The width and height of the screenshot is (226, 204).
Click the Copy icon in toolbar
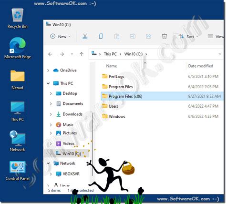point(101,36)
